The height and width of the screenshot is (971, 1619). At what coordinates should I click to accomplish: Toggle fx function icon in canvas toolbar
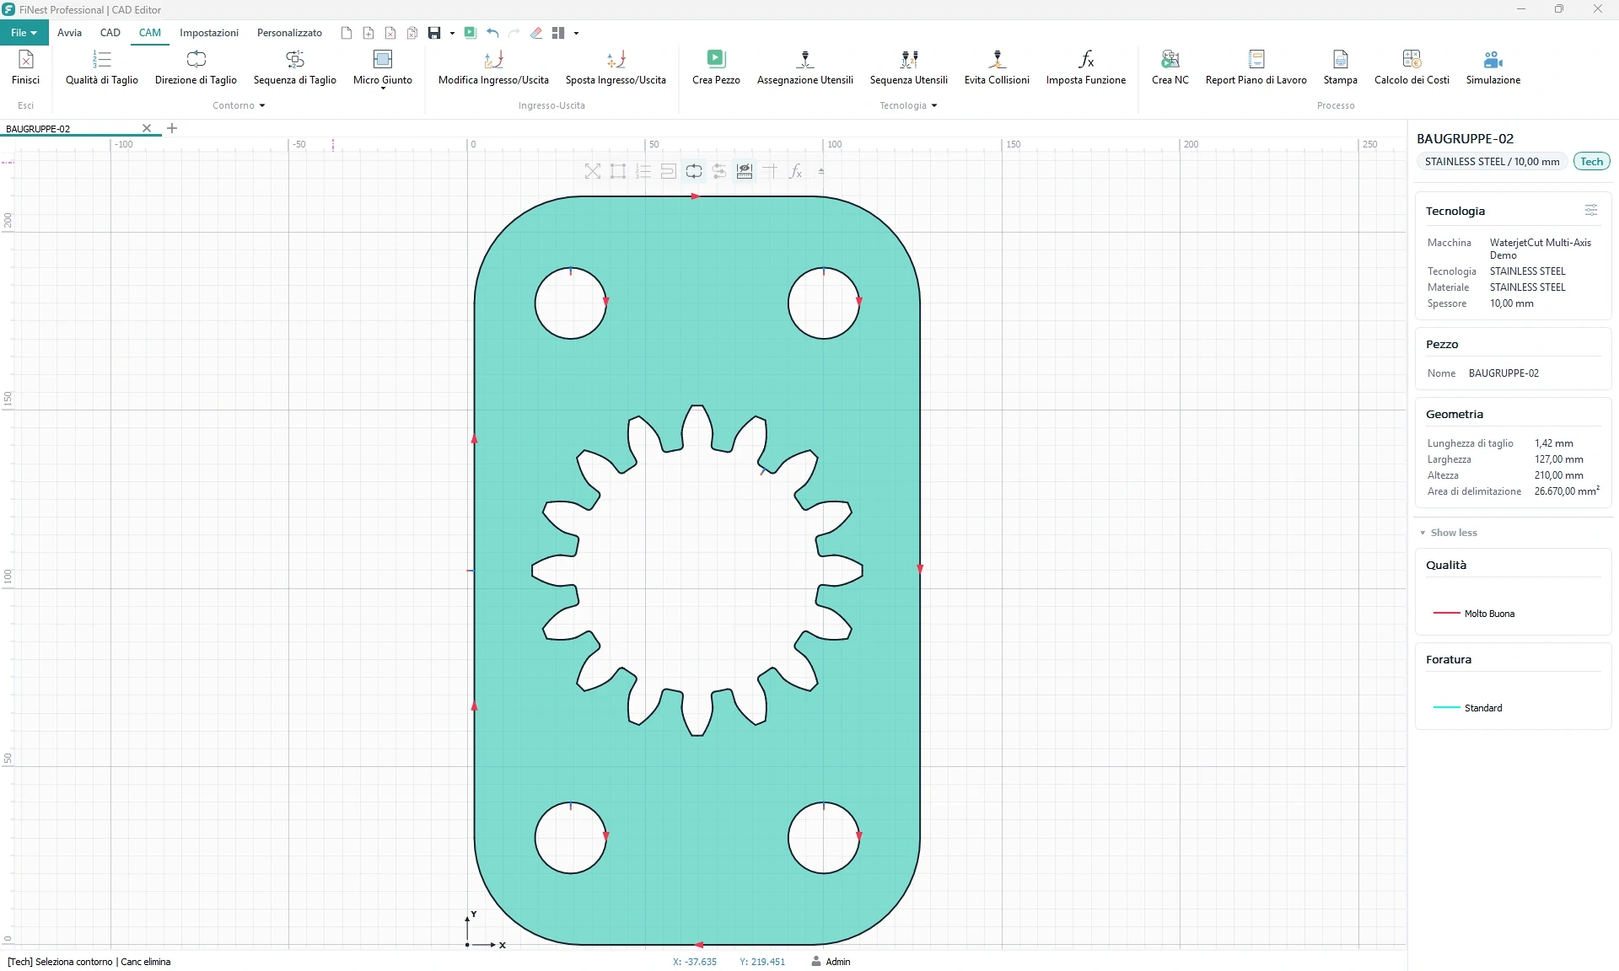tap(795, 171)
